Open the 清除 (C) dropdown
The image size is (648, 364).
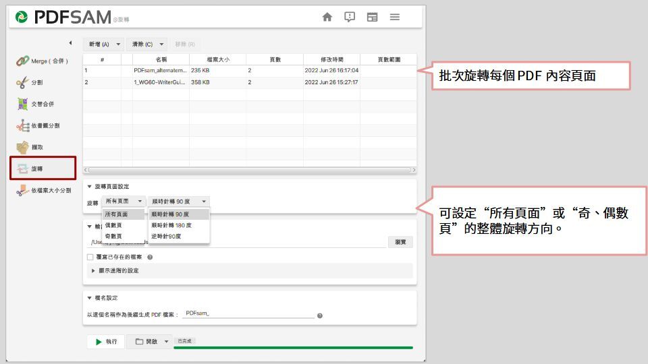point(162,44)
